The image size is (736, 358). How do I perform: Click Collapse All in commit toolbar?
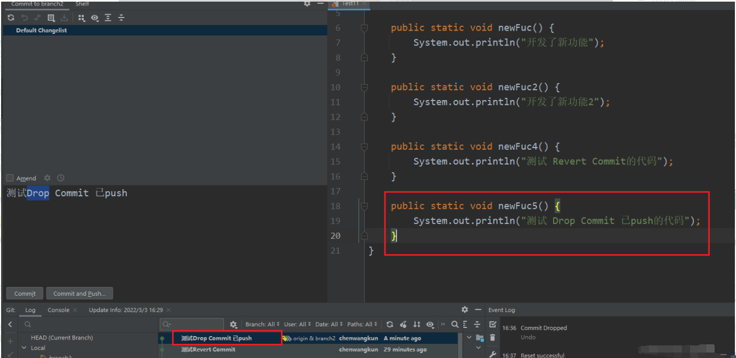[121, 18]
